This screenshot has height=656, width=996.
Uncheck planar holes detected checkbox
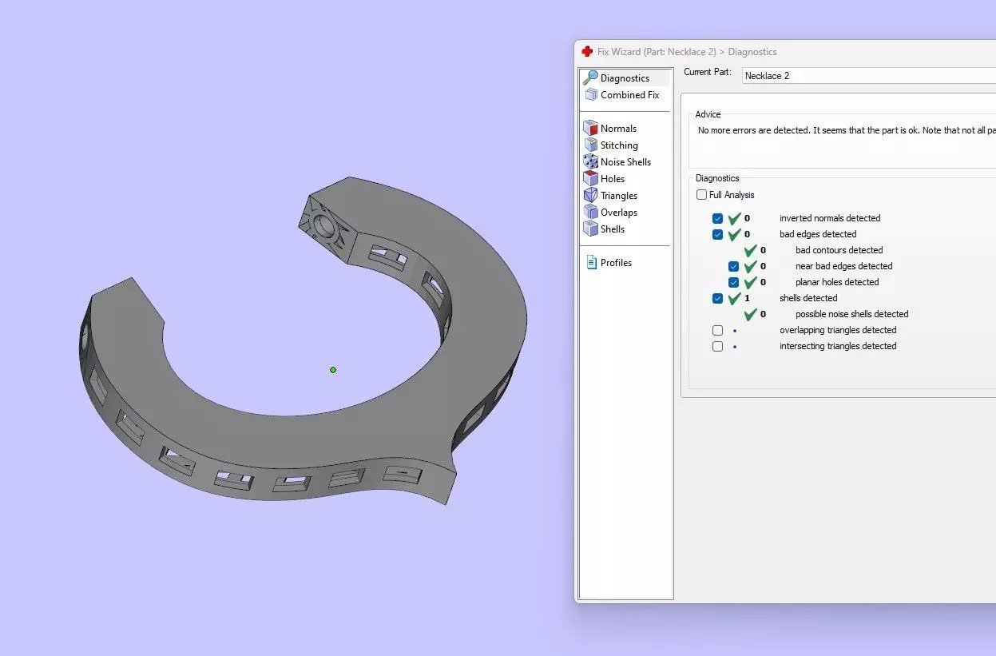click(733, 282)
